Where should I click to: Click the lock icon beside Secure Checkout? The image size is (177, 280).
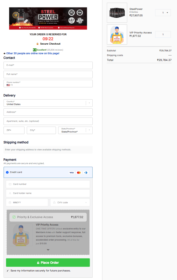coord(38,44)
